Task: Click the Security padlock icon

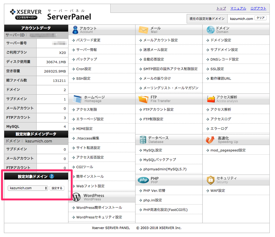Action: coord(210,180)
